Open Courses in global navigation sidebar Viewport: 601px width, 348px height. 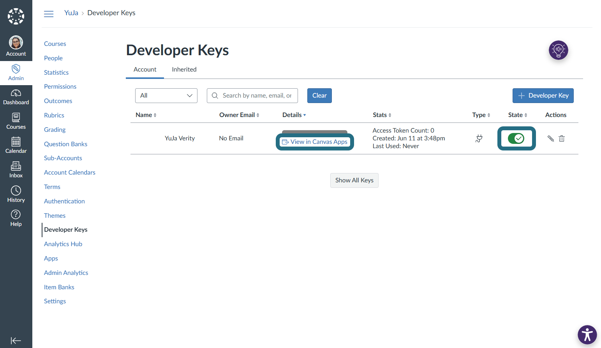(16, 121)
